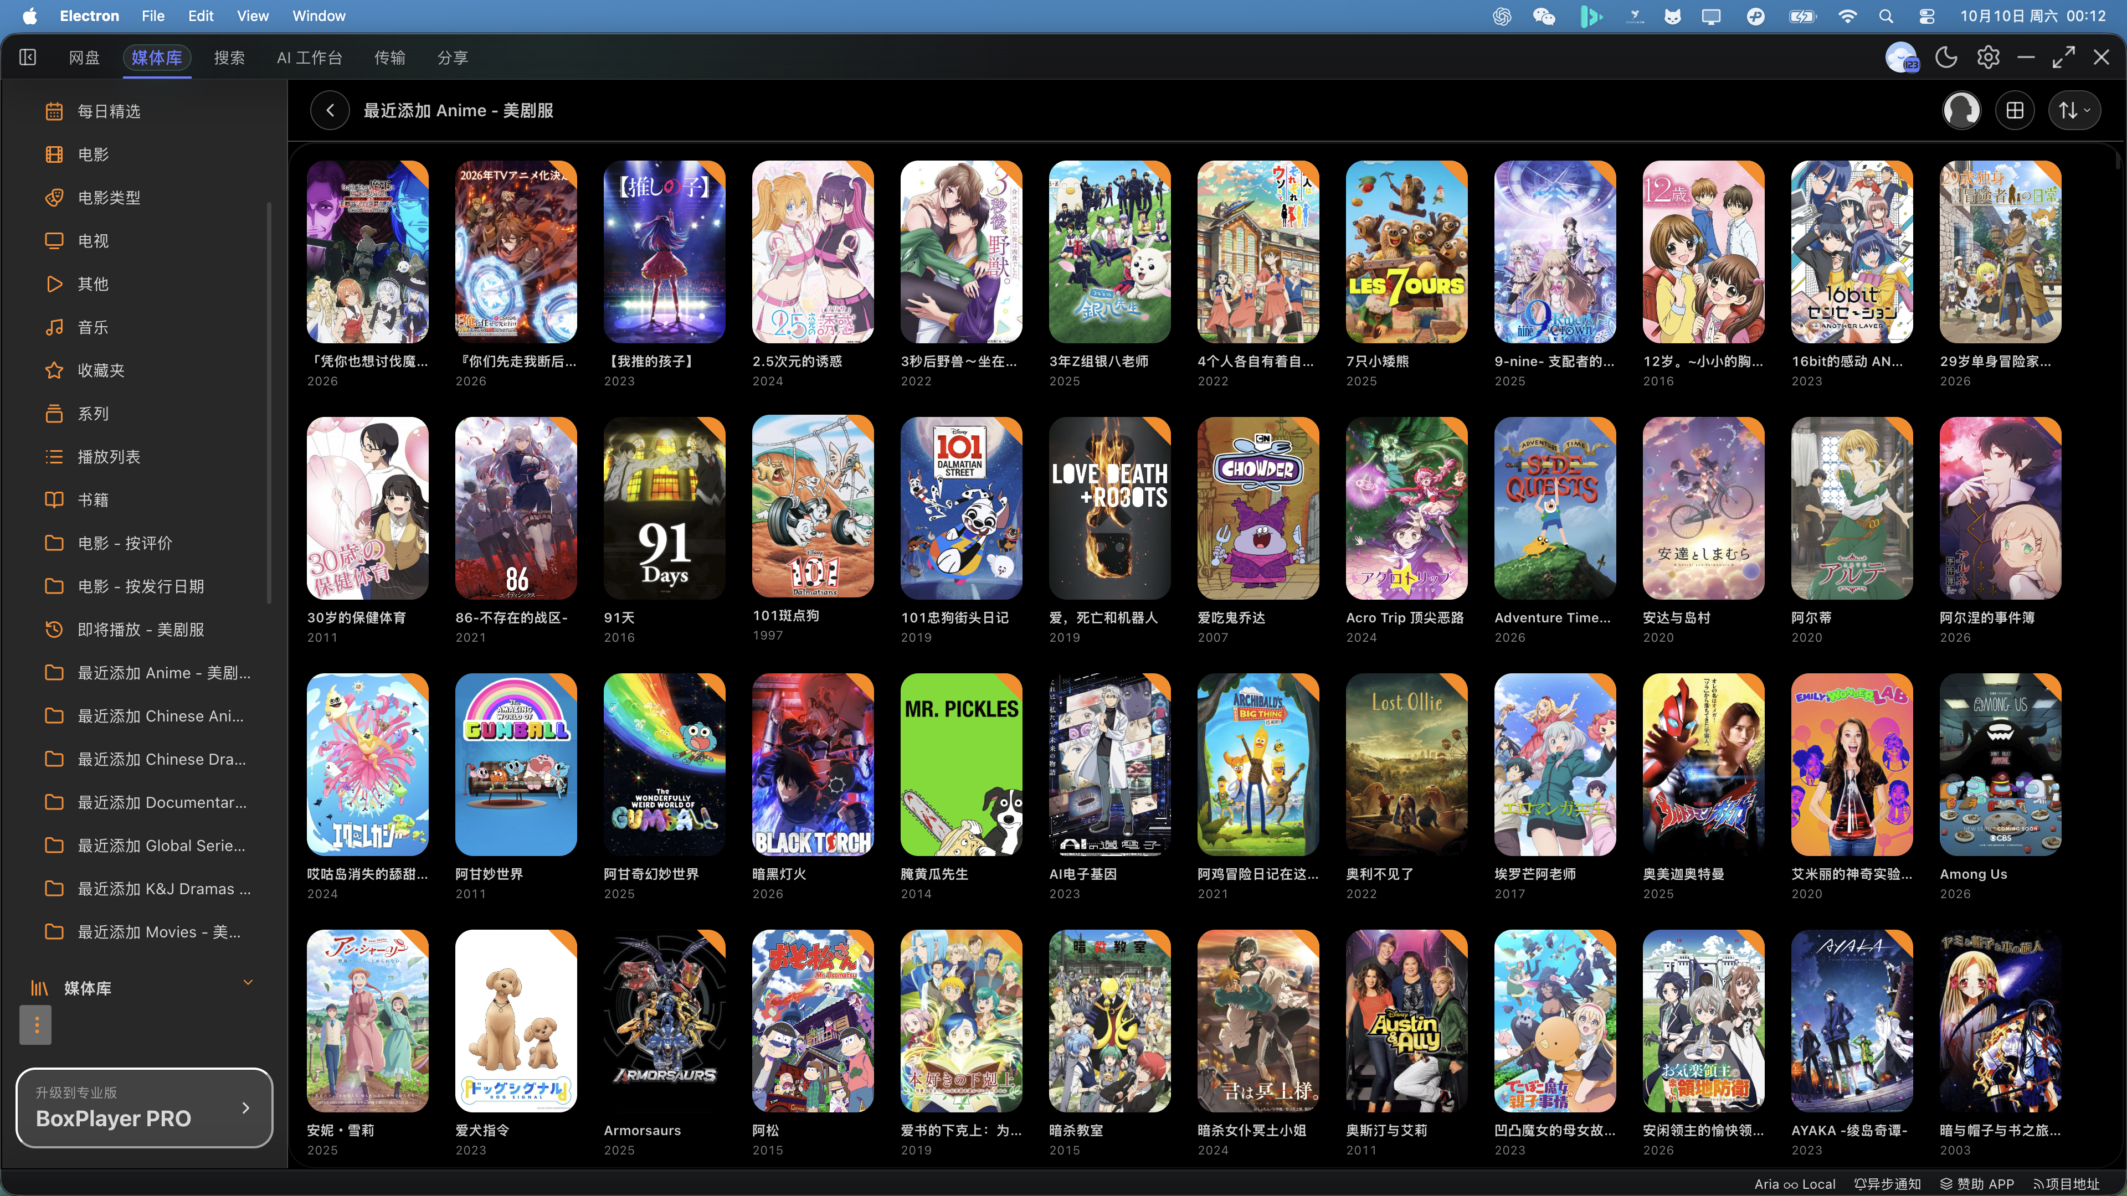This screenshot has height=1196, width=2127.
Task: Open 【我推的孩子】 poster
Action: pyautogui.click(x=665, y=252)
